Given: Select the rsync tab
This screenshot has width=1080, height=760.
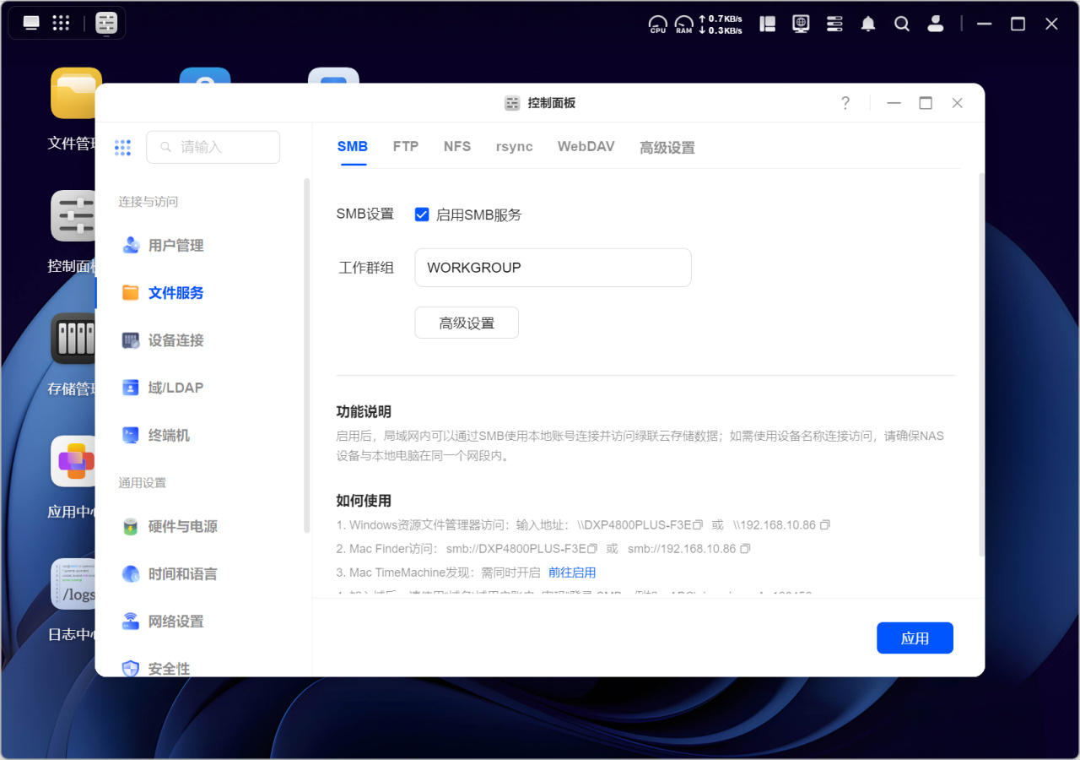Looking at the screenshot, I should click(515, 147).
